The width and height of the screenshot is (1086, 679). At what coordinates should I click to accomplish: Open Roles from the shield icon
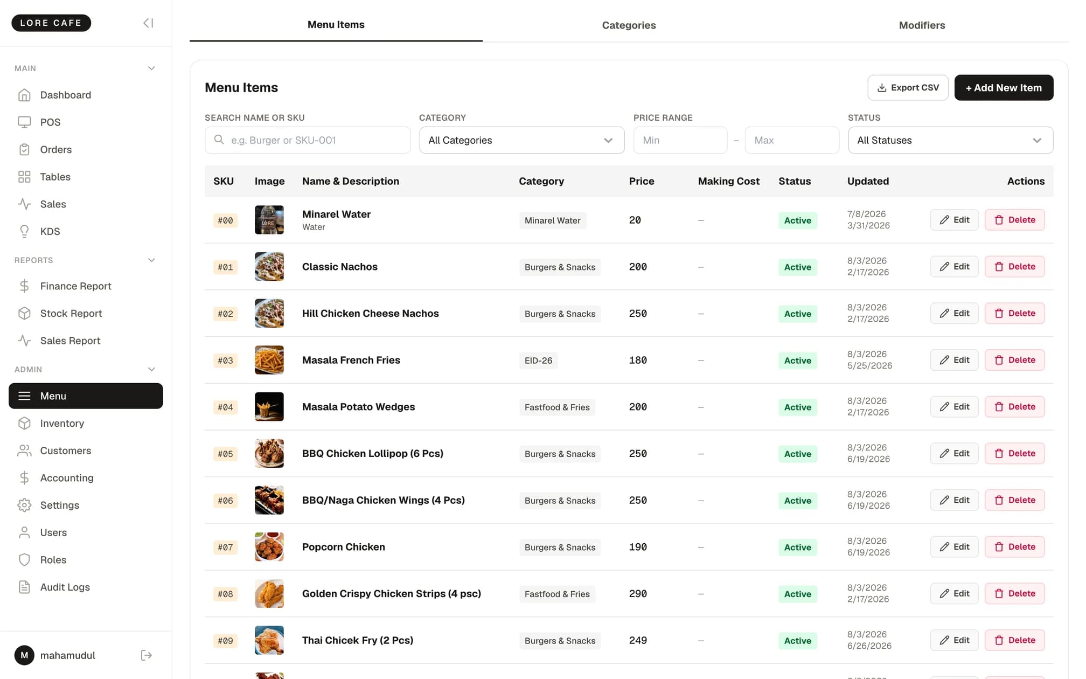(24, 560)
